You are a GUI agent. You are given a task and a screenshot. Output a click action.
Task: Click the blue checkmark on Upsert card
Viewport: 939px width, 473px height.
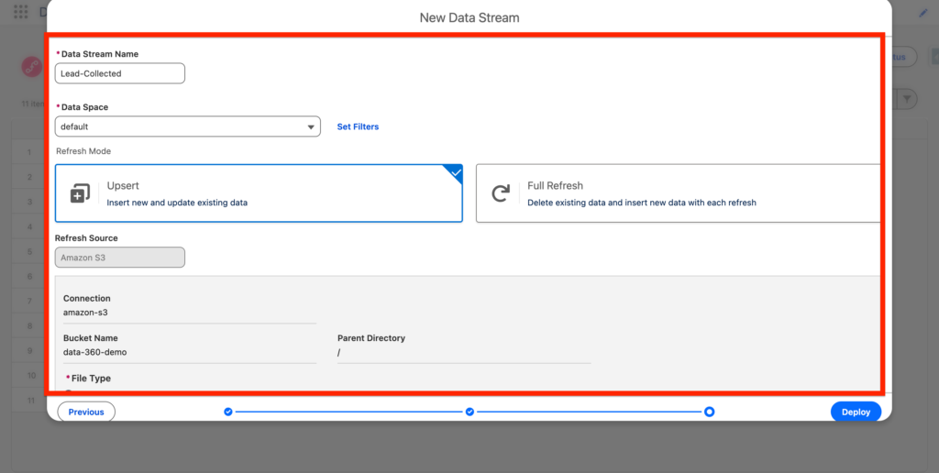tap(454, 172)
